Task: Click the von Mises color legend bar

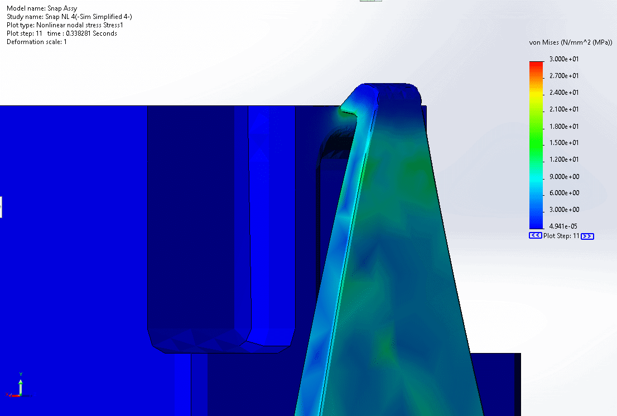Action: pos(536,145)
